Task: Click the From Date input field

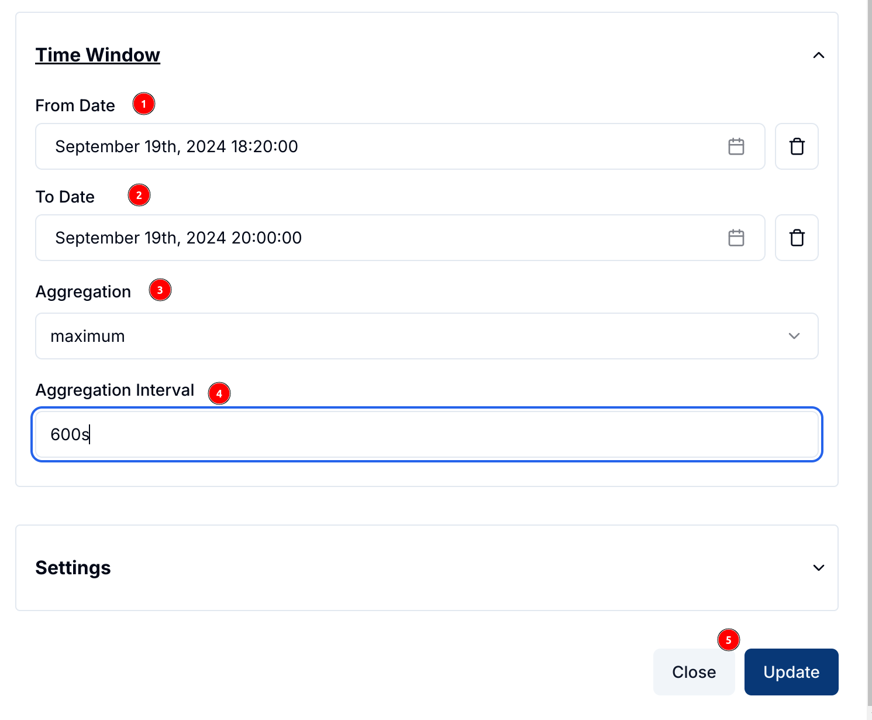Action: (x=400, y=146)
